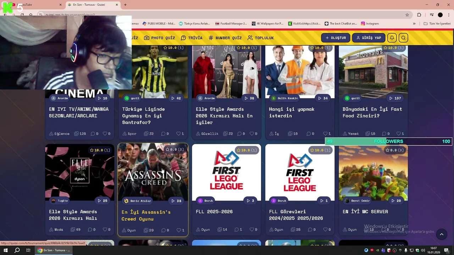The height and width of the screenshot is (255, 454).
Task: Open the Yemek category tag
Action: tap(351, 134)
